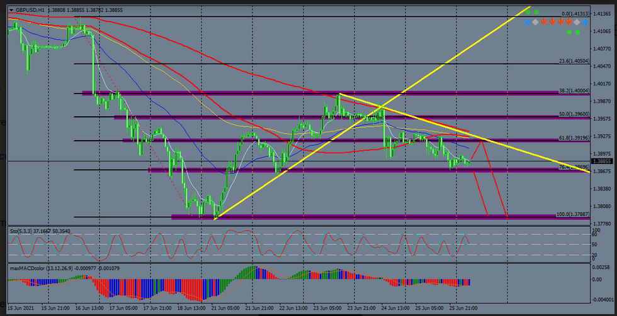The width and height of the screenshot is (617, 316).
Task: Click the 38.2 (1.40004) Fibonacci level label
Action: pyautogui.click(x=574, y=90)
